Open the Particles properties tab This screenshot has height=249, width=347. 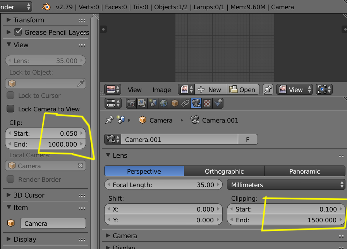218,103
